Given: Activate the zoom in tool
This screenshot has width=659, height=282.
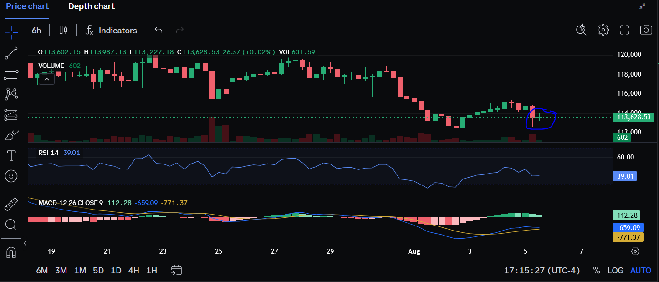Looking at the screenshot, I should 11,225.
